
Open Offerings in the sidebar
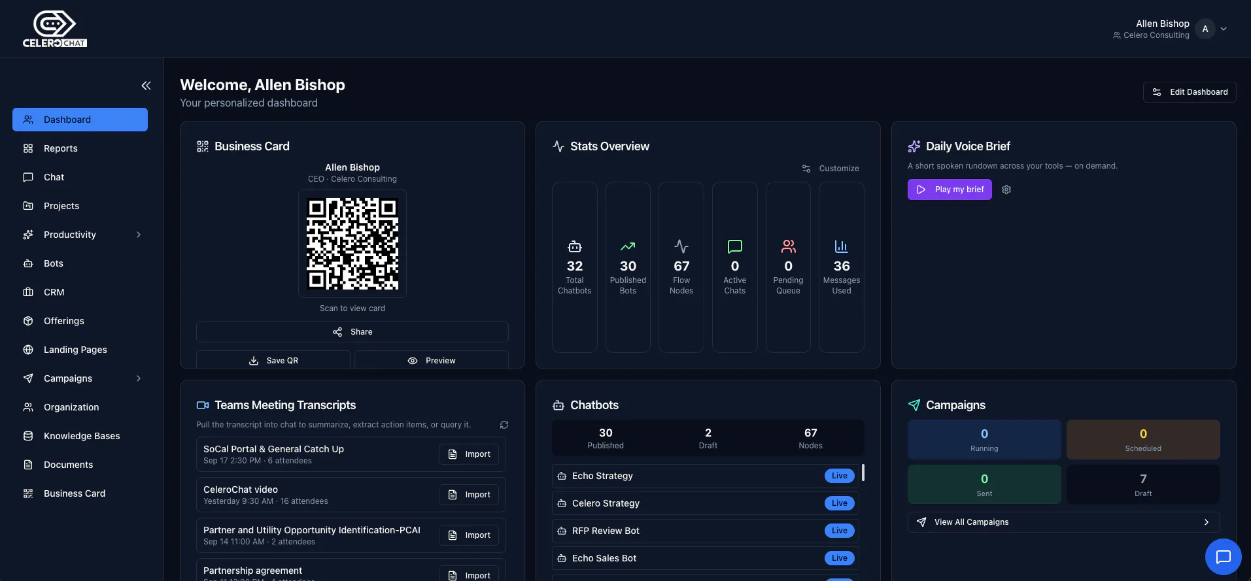[x=80, y=321]
